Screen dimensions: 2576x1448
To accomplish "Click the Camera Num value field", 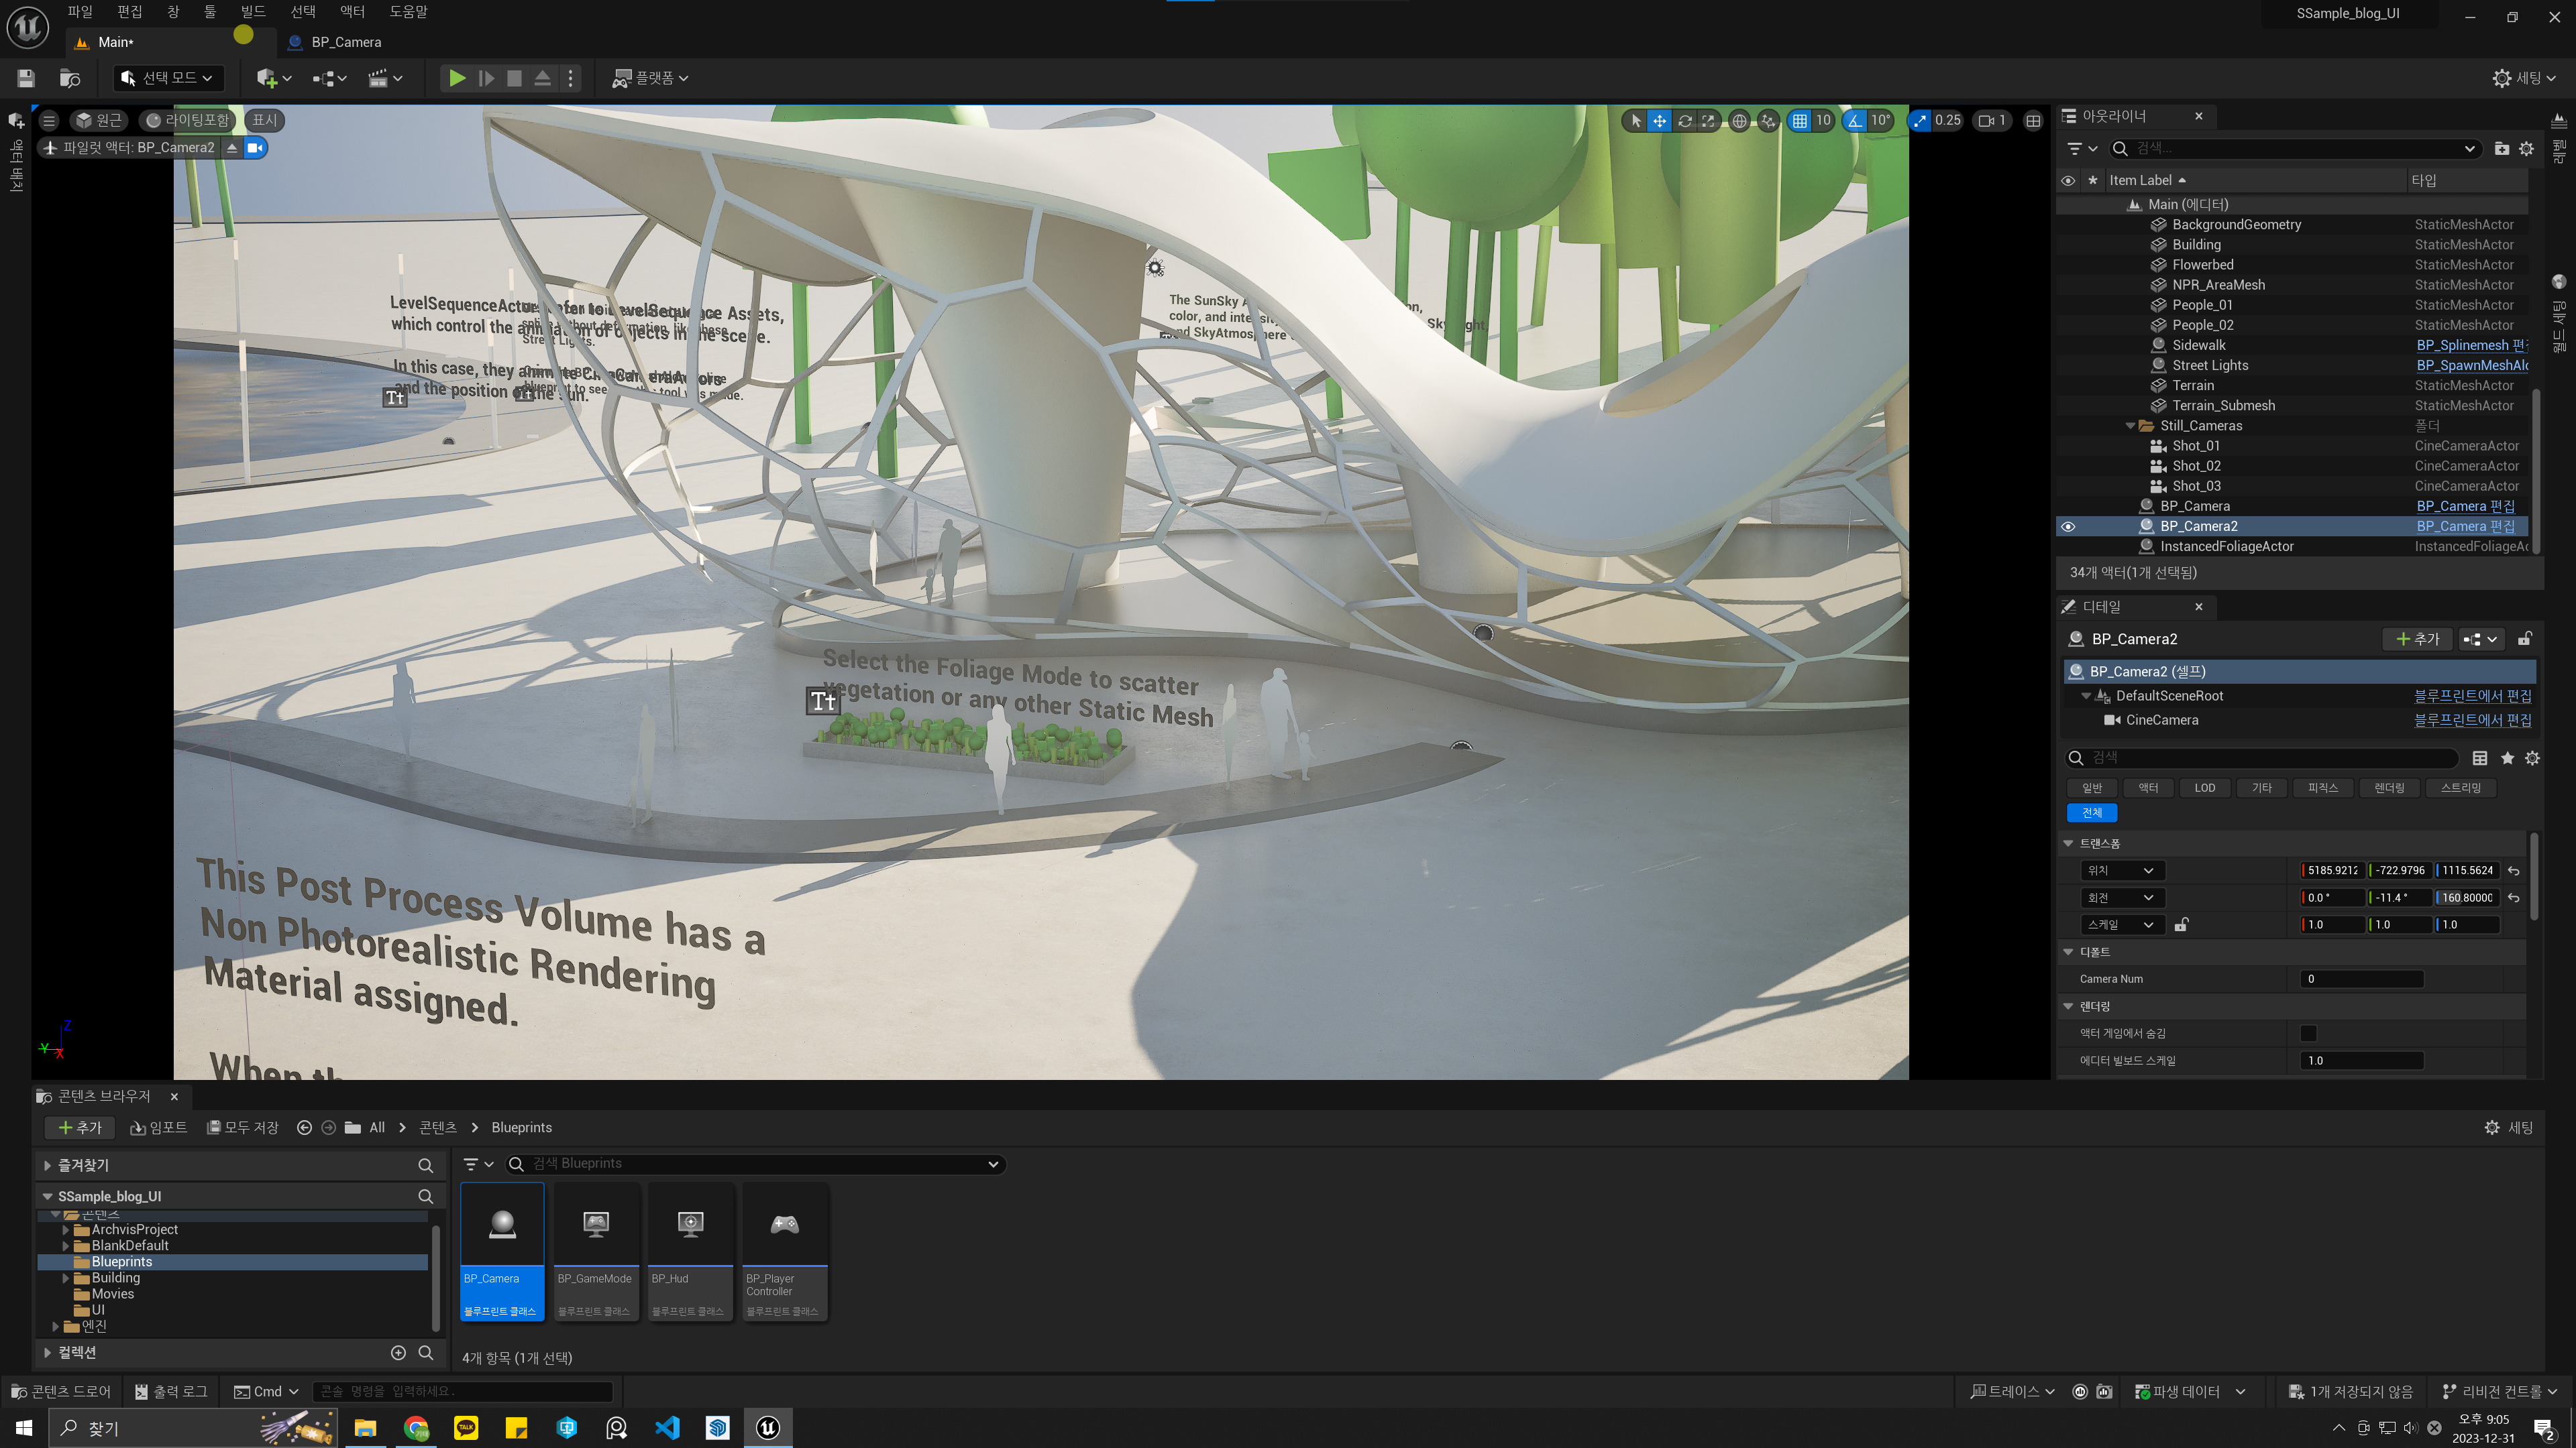I will click(2360, 979).
